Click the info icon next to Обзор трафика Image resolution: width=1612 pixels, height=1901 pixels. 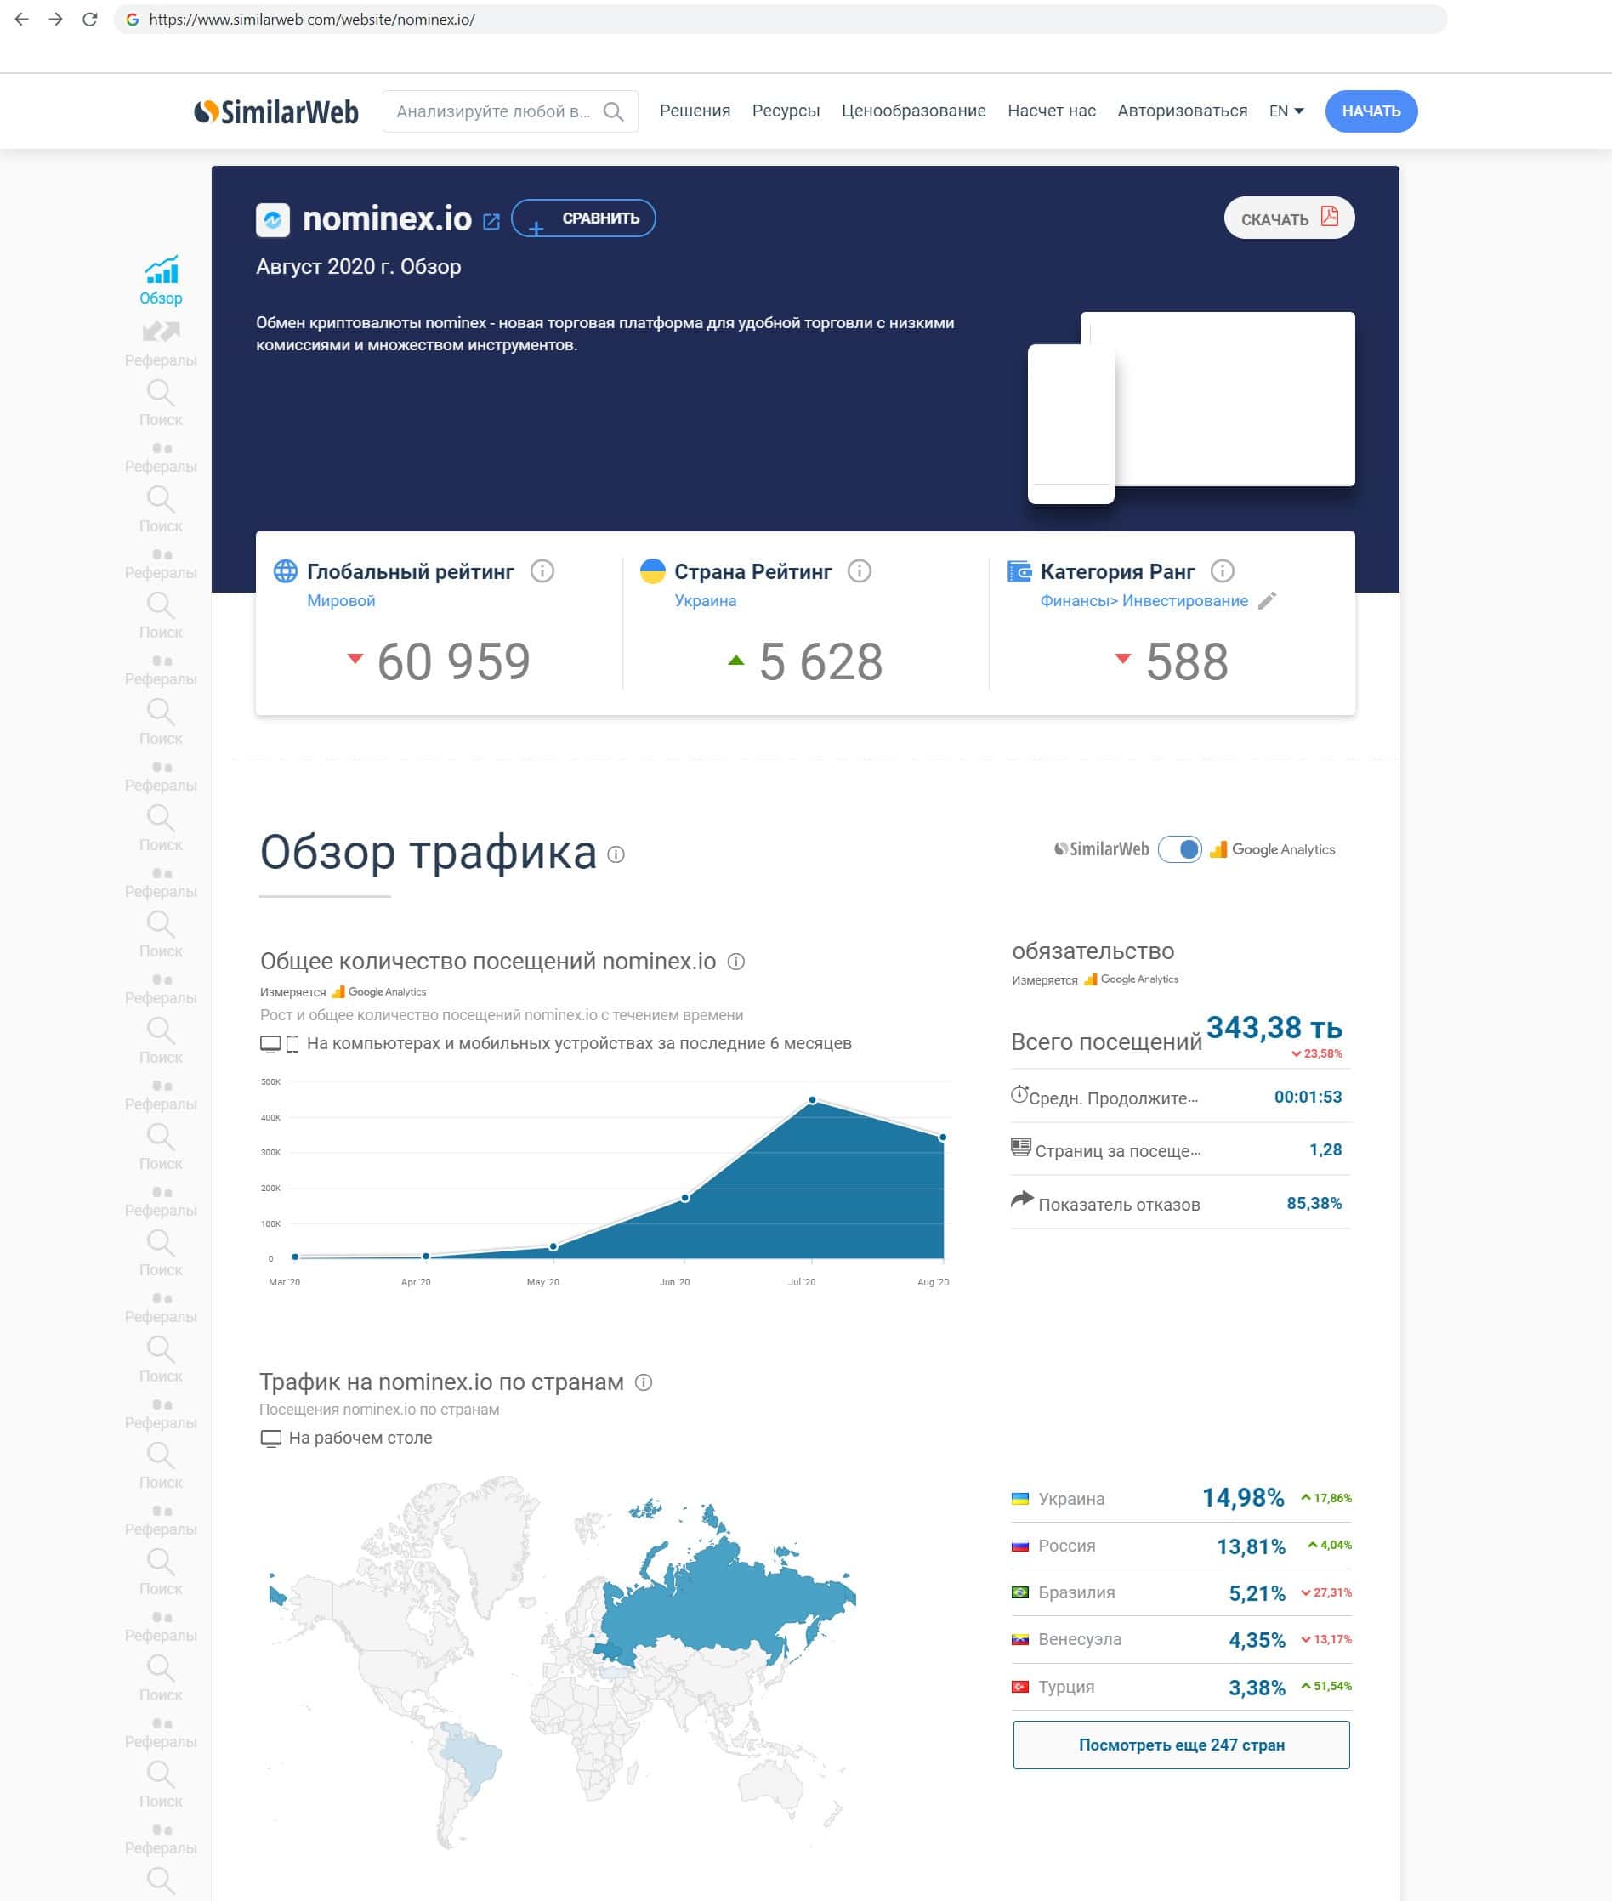coord(616,854)
